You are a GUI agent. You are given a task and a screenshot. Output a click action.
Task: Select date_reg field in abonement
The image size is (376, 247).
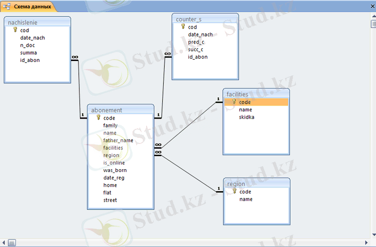click(114, 178)
